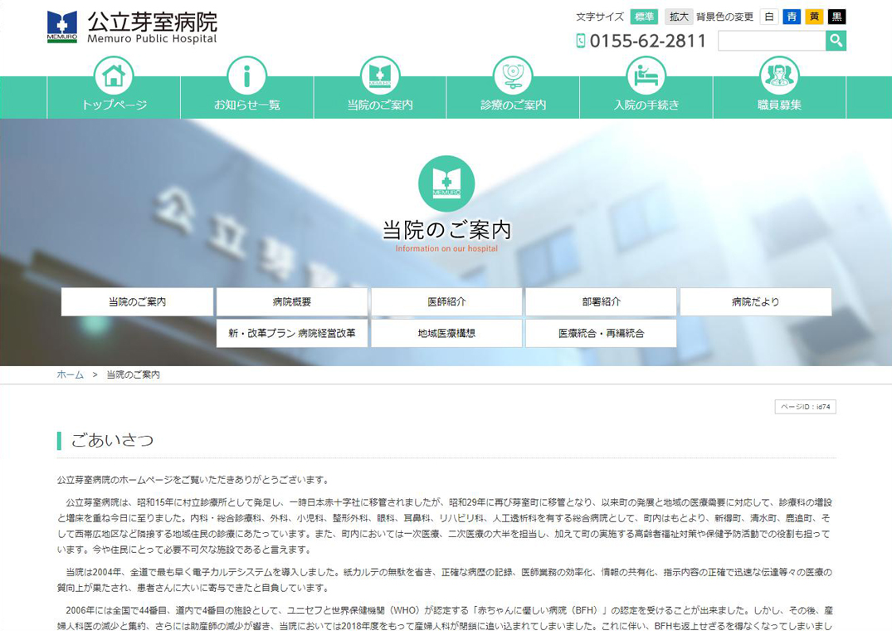Open the bed icon for 入院の手続き

click(646, 76)
